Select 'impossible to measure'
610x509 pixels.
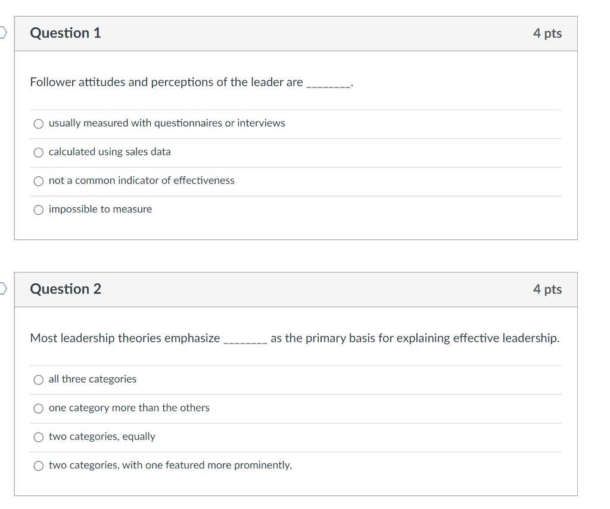(x=38, y=210)
